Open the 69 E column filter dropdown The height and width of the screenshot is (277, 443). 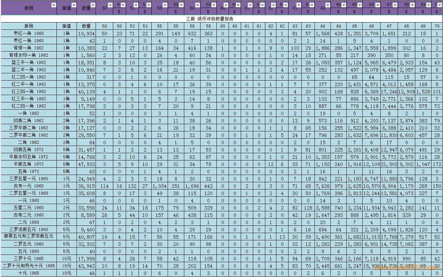429,5
